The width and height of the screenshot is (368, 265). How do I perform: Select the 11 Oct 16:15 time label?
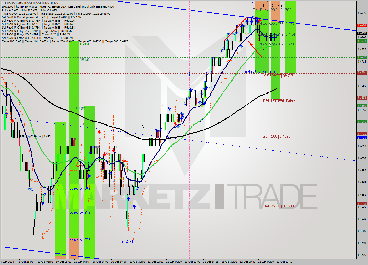click(210, 262)
